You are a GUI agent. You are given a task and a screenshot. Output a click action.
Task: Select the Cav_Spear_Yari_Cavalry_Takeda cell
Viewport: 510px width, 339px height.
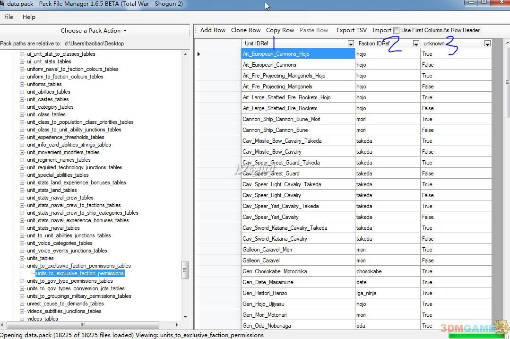pyautogui.click(x=298, y=206)
